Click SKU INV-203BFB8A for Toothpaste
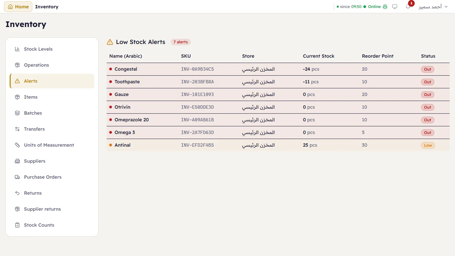This screenshot has width=455, height=256. point(198,82)
